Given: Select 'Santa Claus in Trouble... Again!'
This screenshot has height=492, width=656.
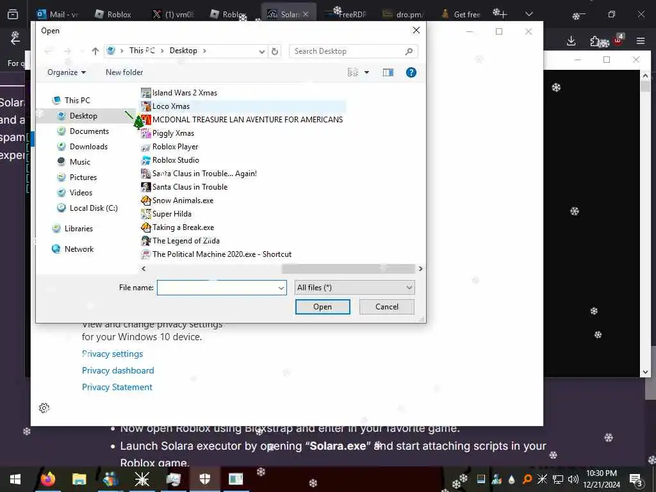Looking at the screenshot, I should [x=204, y=174].
